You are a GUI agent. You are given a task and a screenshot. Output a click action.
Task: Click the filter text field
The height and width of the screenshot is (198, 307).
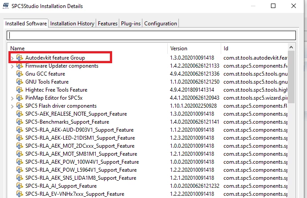[x=151, y=36]
